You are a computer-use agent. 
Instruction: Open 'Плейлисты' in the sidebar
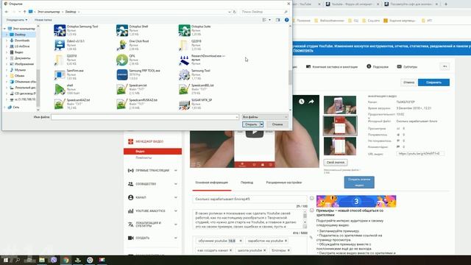click(144, 158)
